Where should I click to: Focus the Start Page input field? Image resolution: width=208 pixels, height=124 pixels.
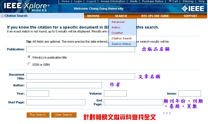56,102
